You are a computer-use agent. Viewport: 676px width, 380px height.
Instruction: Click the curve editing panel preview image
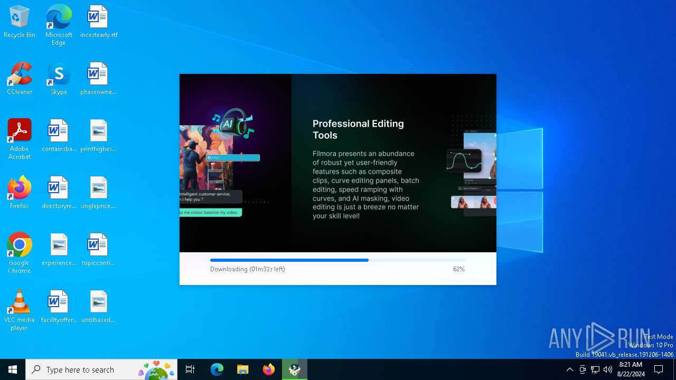[x=464, y=160]
